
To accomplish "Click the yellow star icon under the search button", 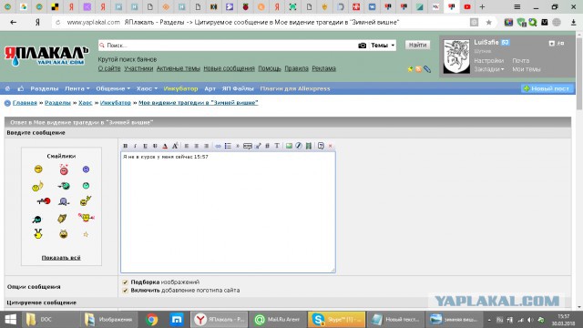I will point(410,69).
